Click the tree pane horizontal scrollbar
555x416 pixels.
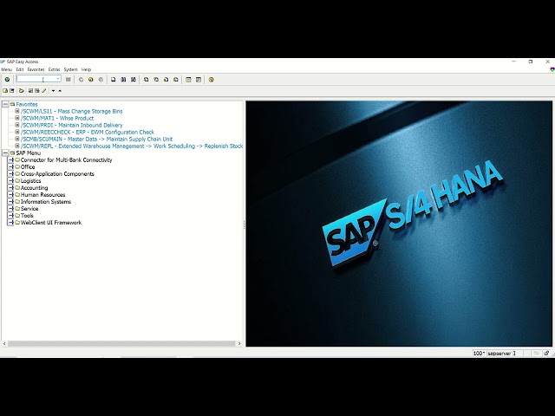pyautogui.click(x=121, y=343)
